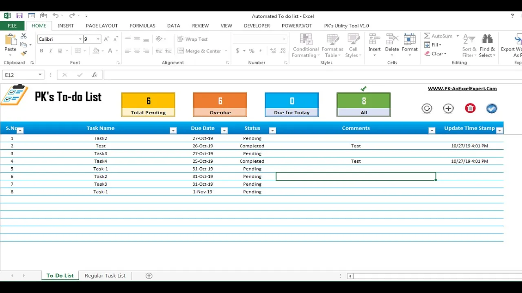This screenshot has width=522, height=293.
Task: Decrease font size with small A icon
Action: coord(116,39)
